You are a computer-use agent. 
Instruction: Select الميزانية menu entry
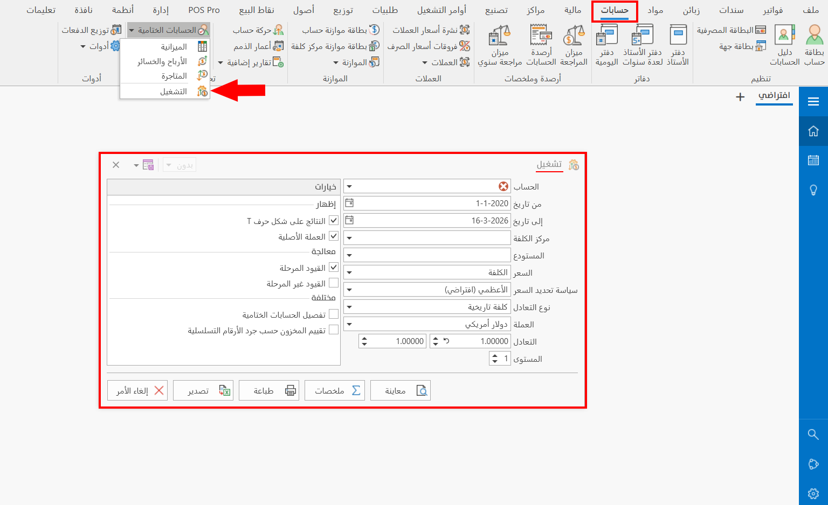[x=165, y=47]
